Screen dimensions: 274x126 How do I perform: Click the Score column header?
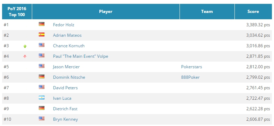[x=253, y=12]
